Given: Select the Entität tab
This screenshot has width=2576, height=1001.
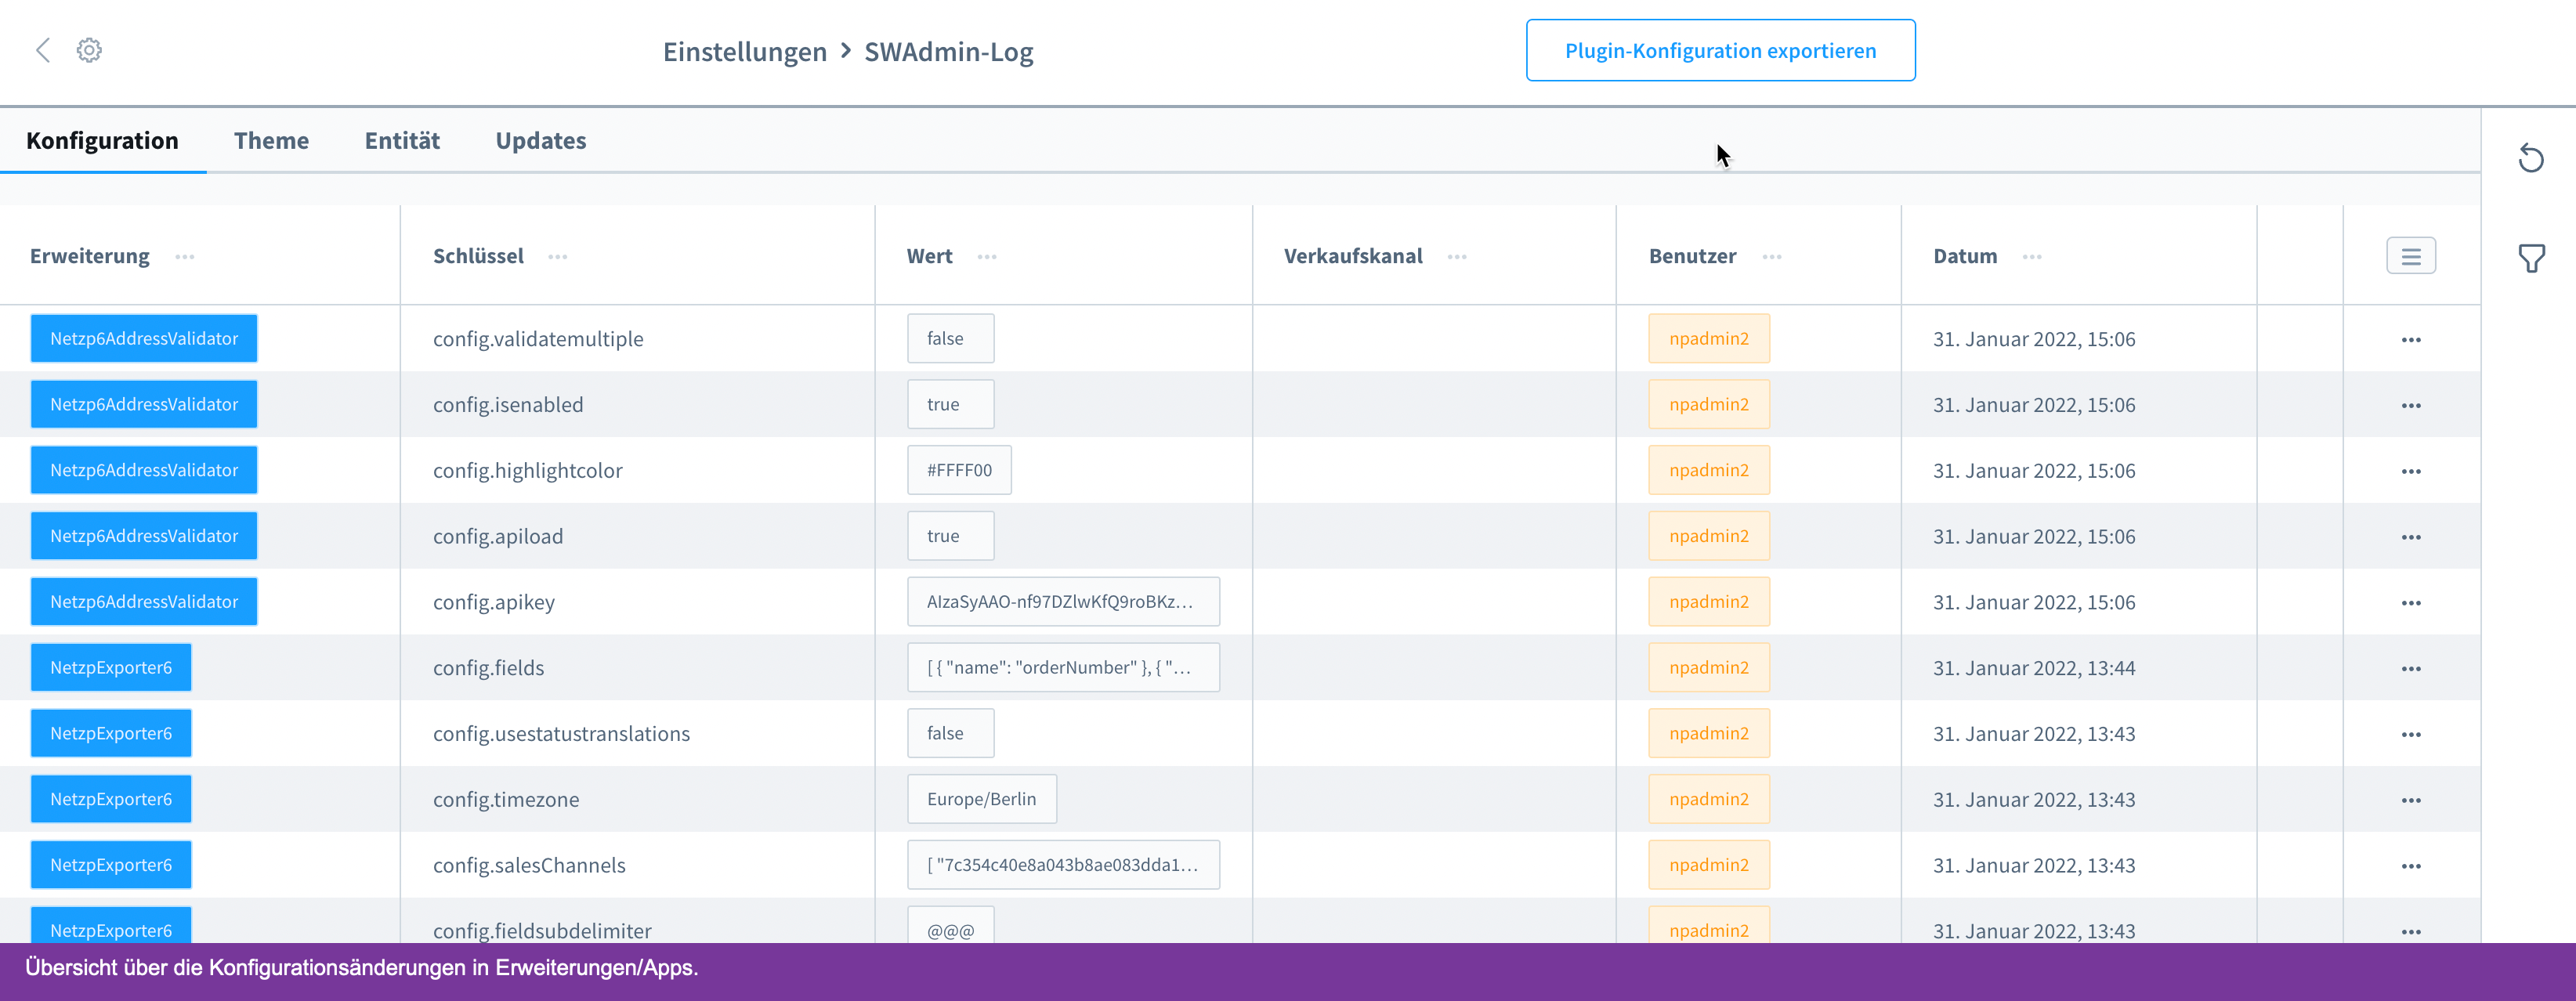Looking at the screenshot, I should (x=401, y=139).
